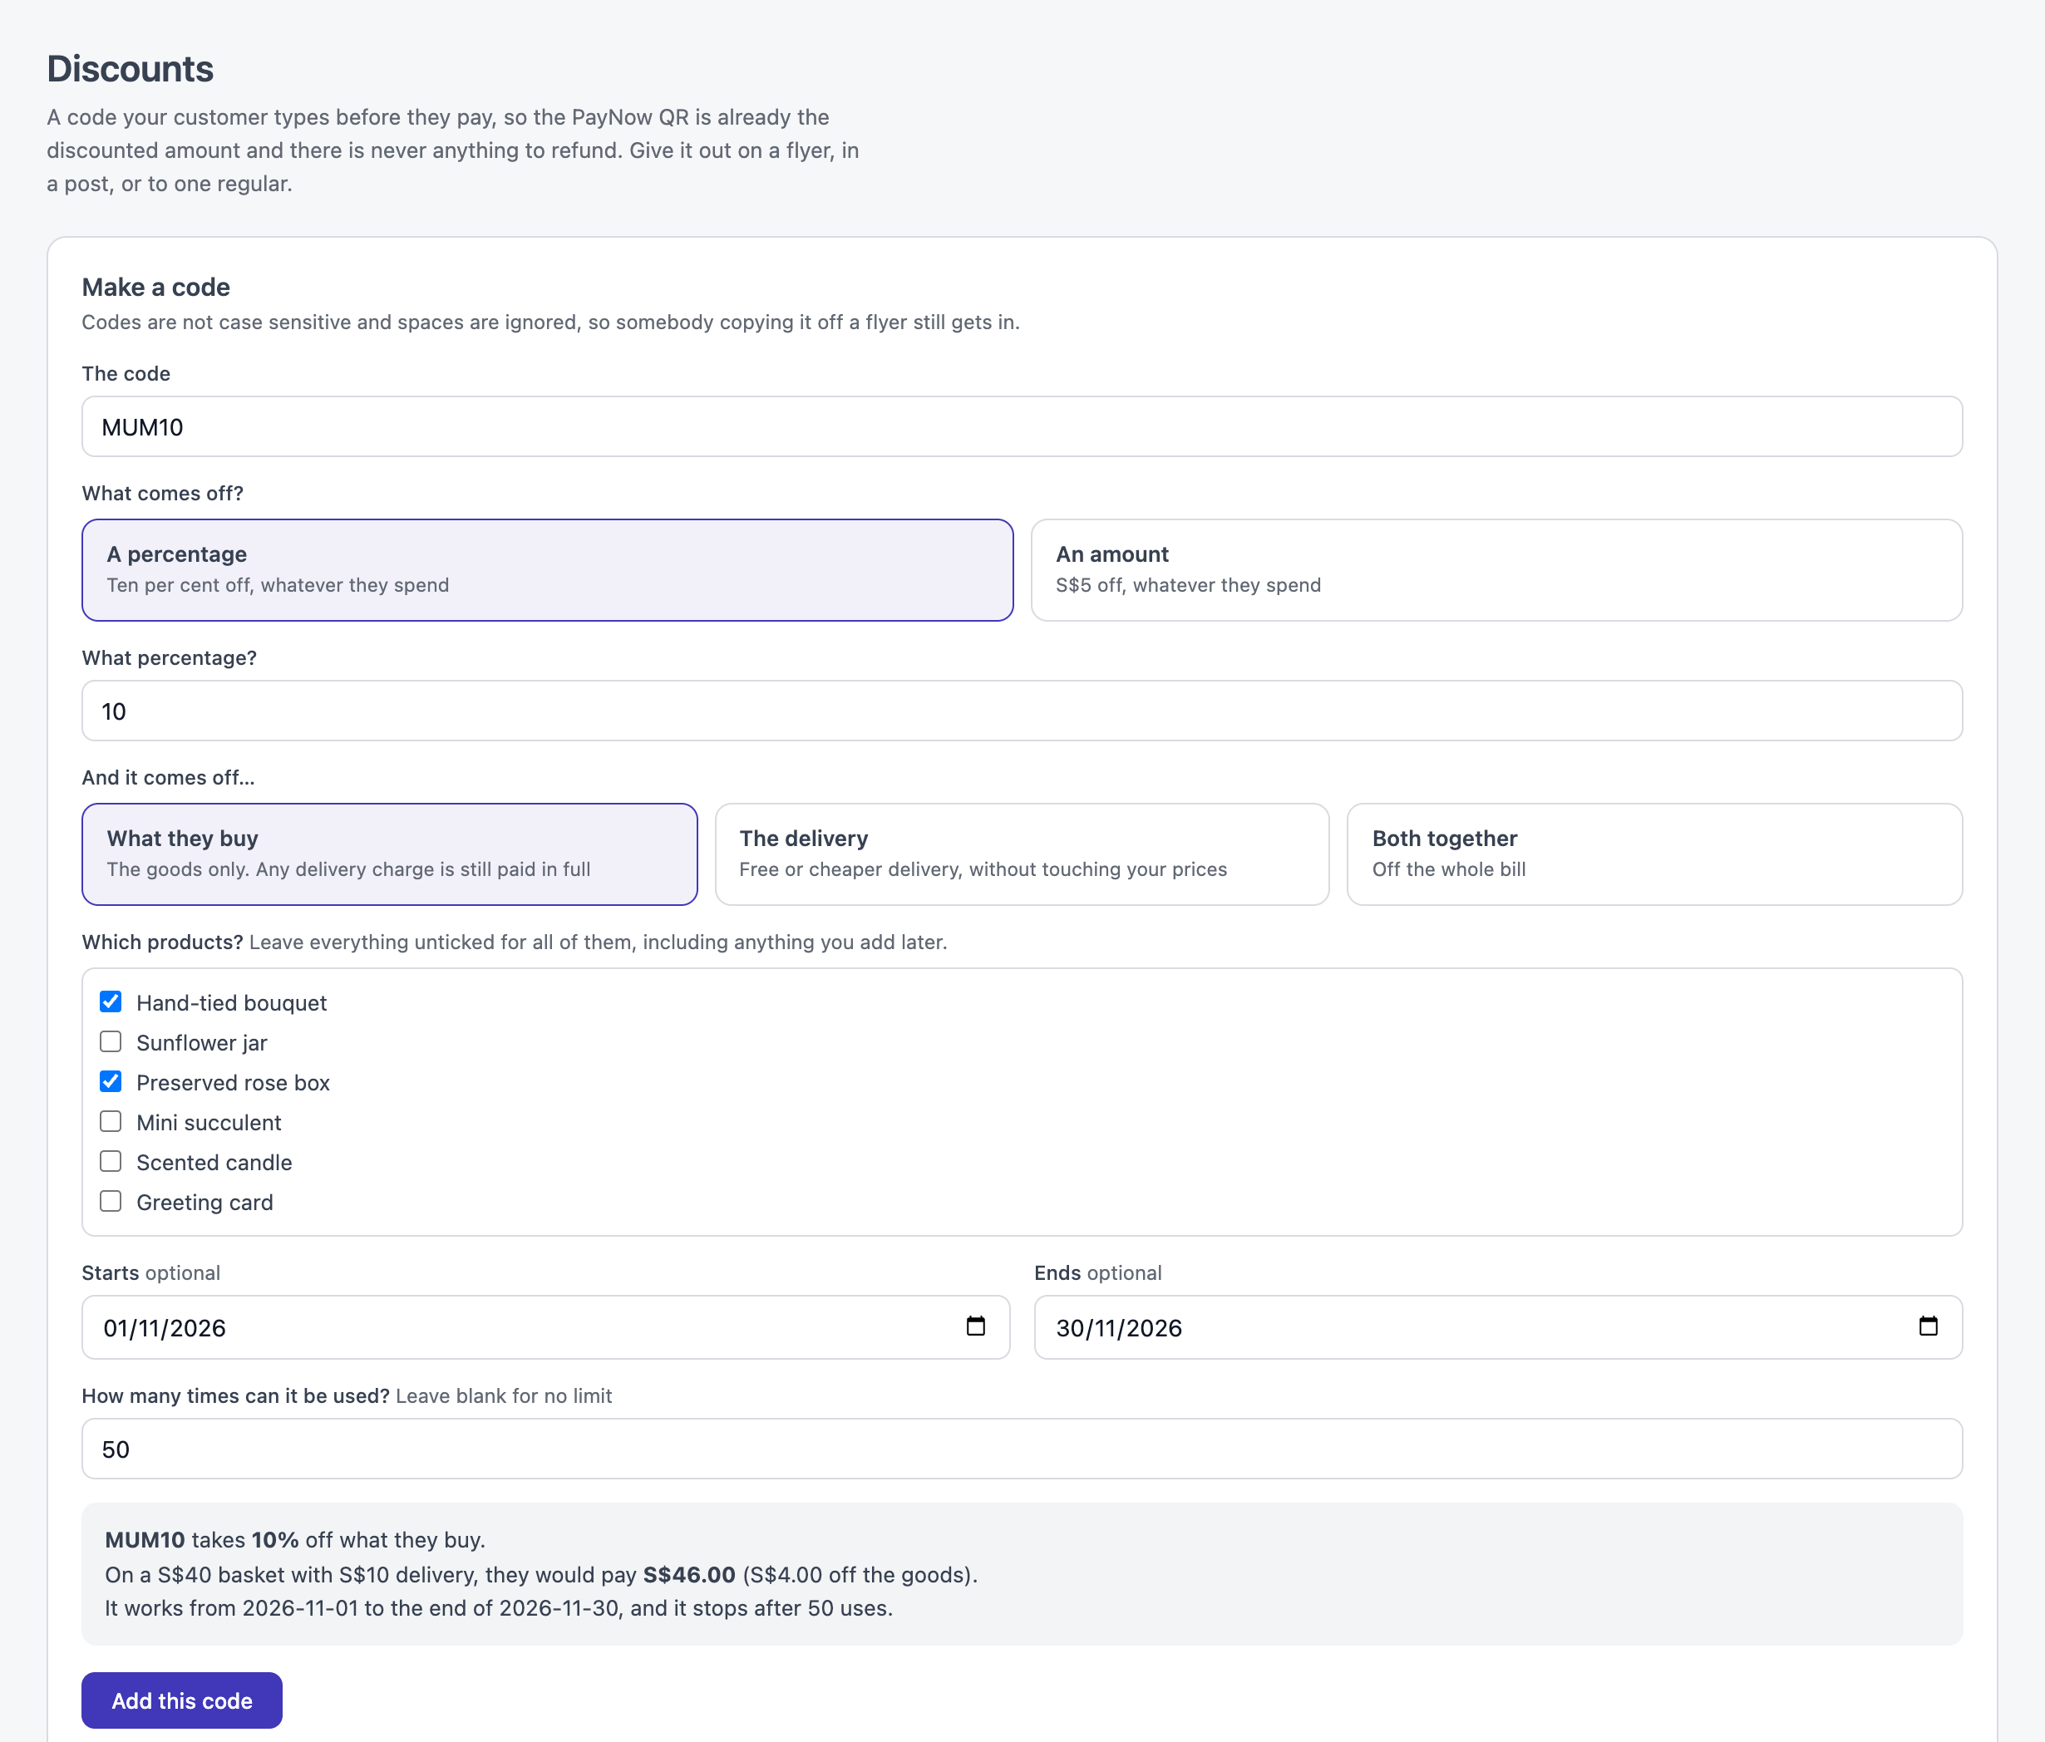Select the 'An amount' discount option
The height and width of the screenshot is (1742, 2045).
[1496, 569]
